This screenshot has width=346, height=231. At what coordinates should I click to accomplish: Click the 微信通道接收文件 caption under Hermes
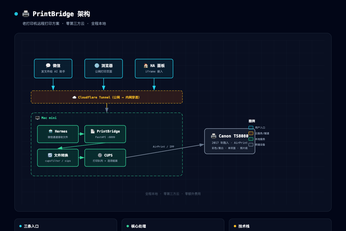(x=58, y=137)
